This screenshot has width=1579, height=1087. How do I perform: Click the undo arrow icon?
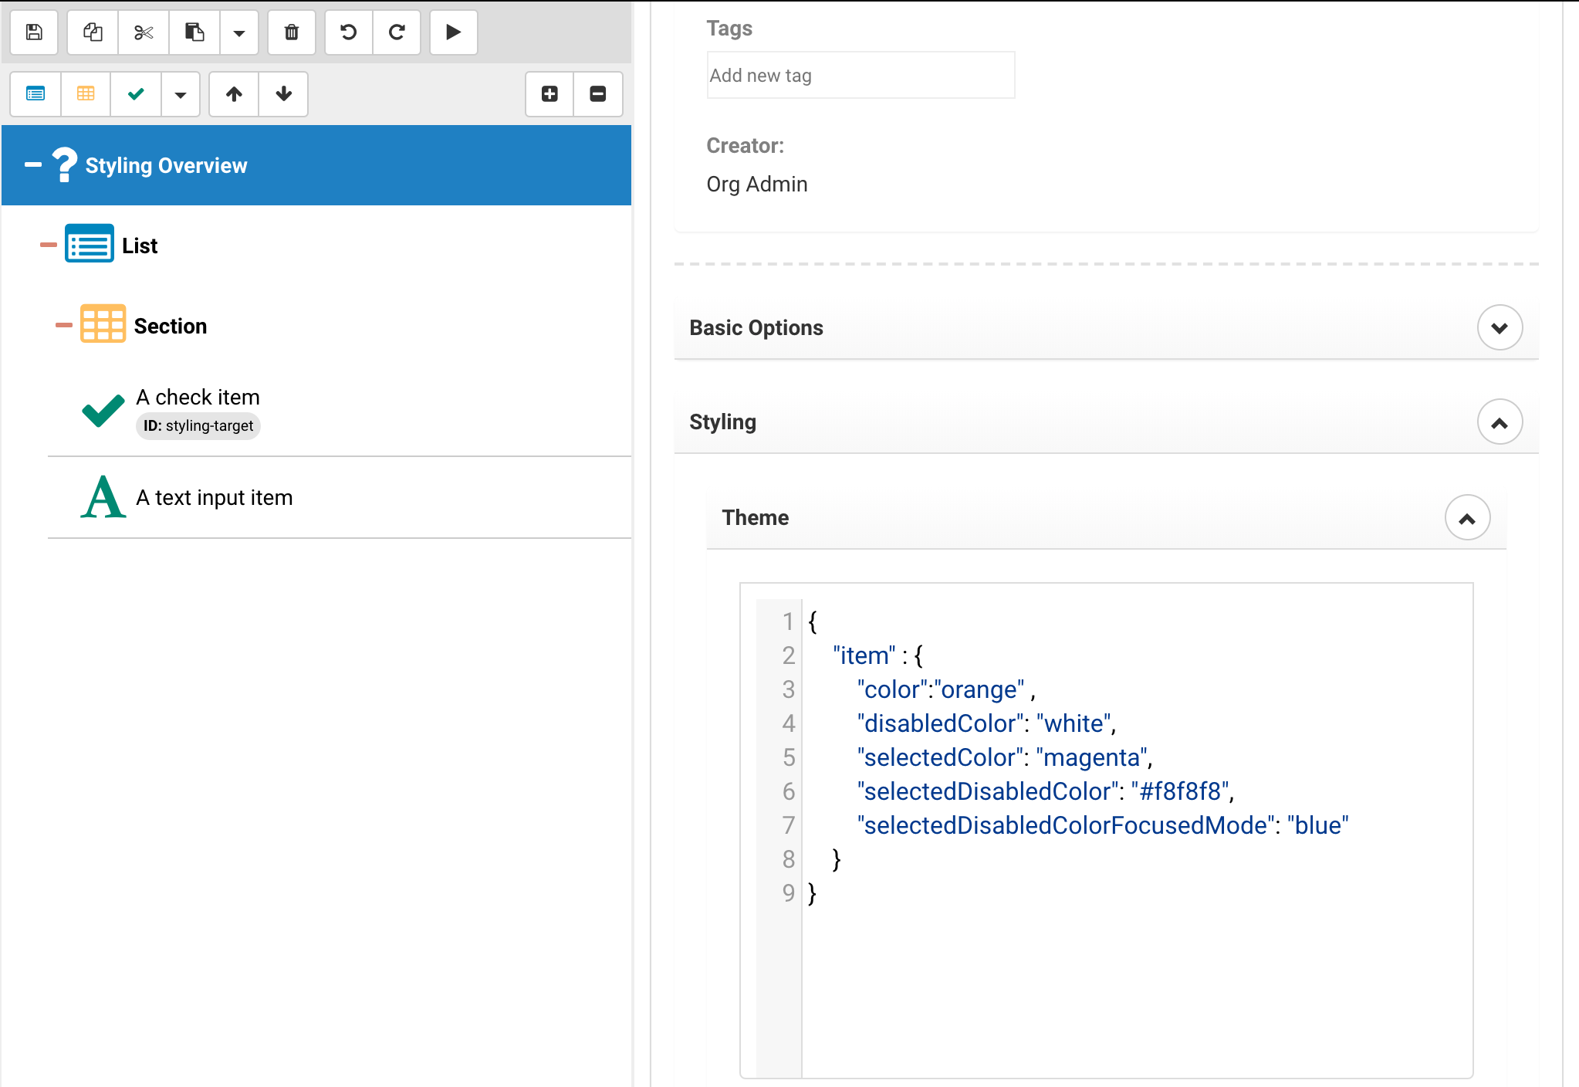[x=349, y=32]
